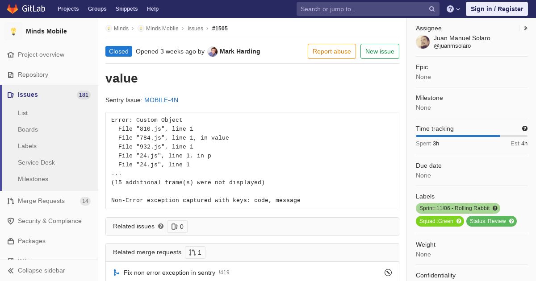Click the Related issues count badge

(177, 227)
